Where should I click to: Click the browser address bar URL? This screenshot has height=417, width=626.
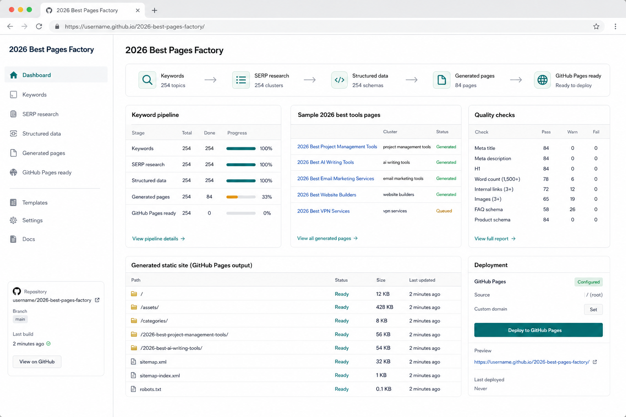pyautogui.click(x=135, y=26)
